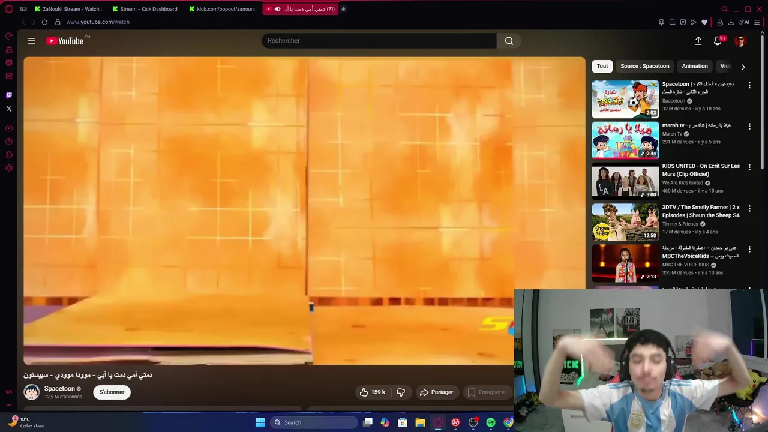Image resolution: width=768 pixels, height=432 pixels.
Task: Open options for Spacetoon 2:03 video
Action: [x=749, y=85]
